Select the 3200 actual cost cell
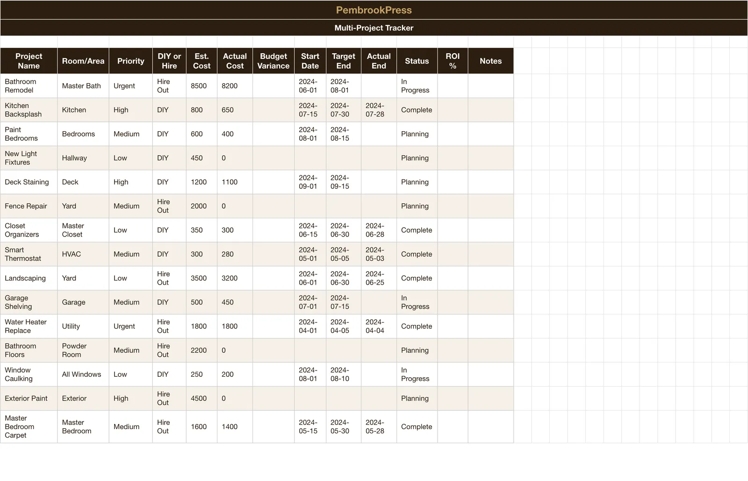Viewport: 748px width, 481px height. pyautogui.click(x=235, y=278)
